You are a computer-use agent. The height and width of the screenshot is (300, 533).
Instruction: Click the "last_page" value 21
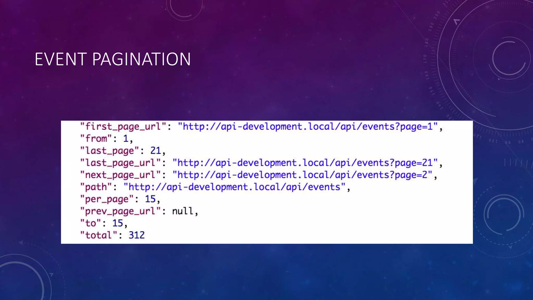156,151
